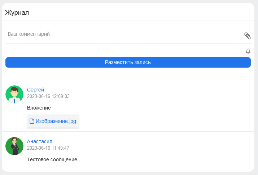Screen dimensions: 258x175
Task: Toggle the notification bell icon
Action: 248,51
